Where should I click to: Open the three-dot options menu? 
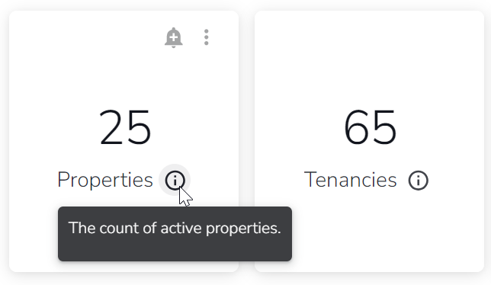point(206,37)
